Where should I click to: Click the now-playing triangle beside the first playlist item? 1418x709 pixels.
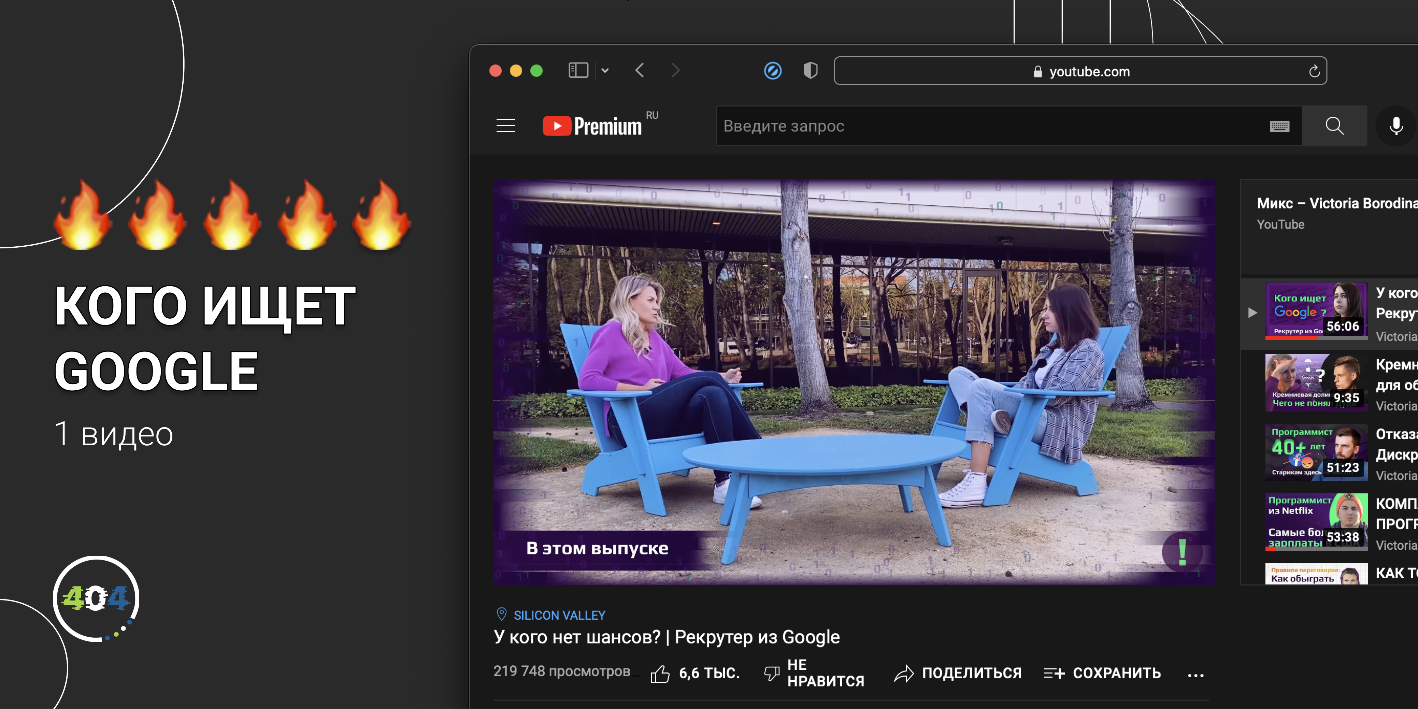(x=1252, y=313)
